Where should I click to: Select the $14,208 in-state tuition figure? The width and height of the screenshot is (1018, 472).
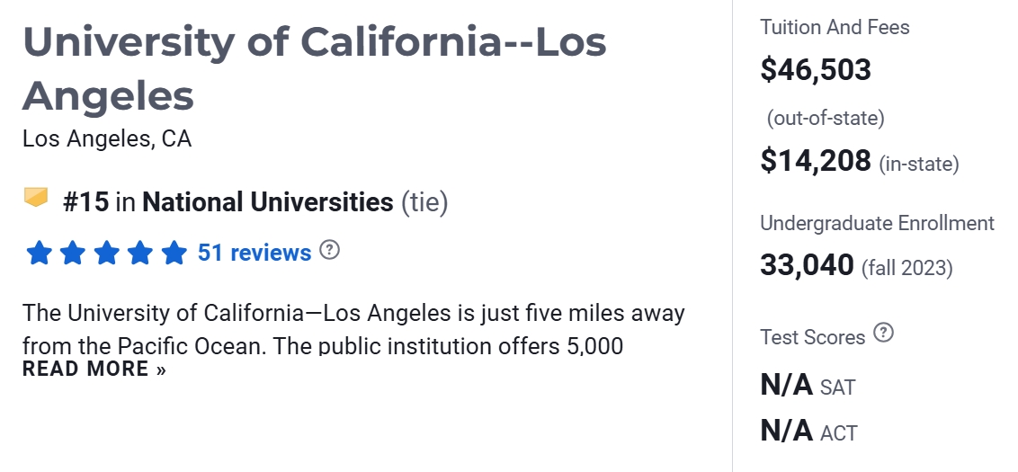pos(816,161)
